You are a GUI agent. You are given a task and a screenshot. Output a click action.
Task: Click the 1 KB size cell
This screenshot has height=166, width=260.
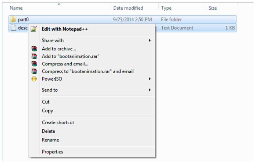pos(230,28)
